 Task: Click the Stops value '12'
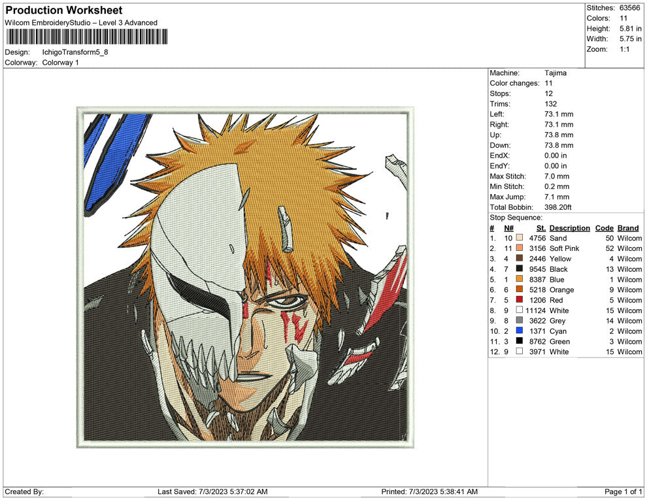pyautogui.click(x=548, y=93)
